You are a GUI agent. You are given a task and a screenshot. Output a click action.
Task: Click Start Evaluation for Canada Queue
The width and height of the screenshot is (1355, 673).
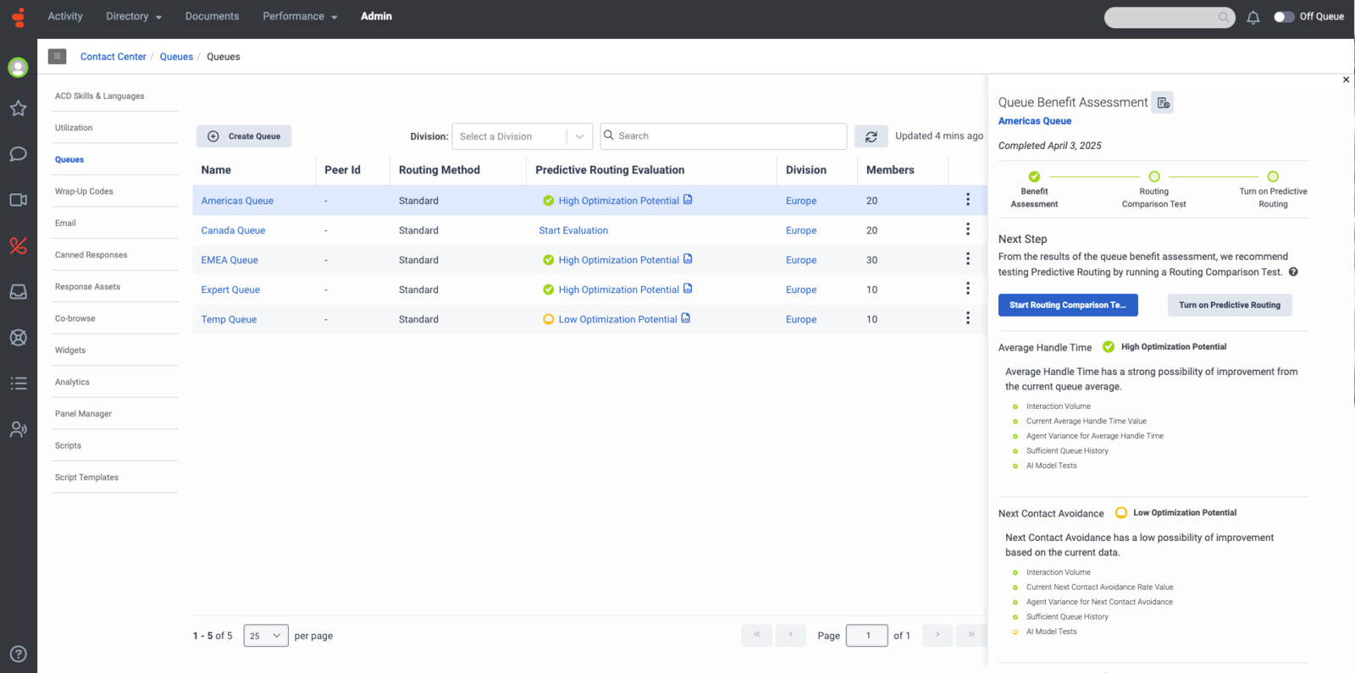pyautogui.click(x=573, y=230)
